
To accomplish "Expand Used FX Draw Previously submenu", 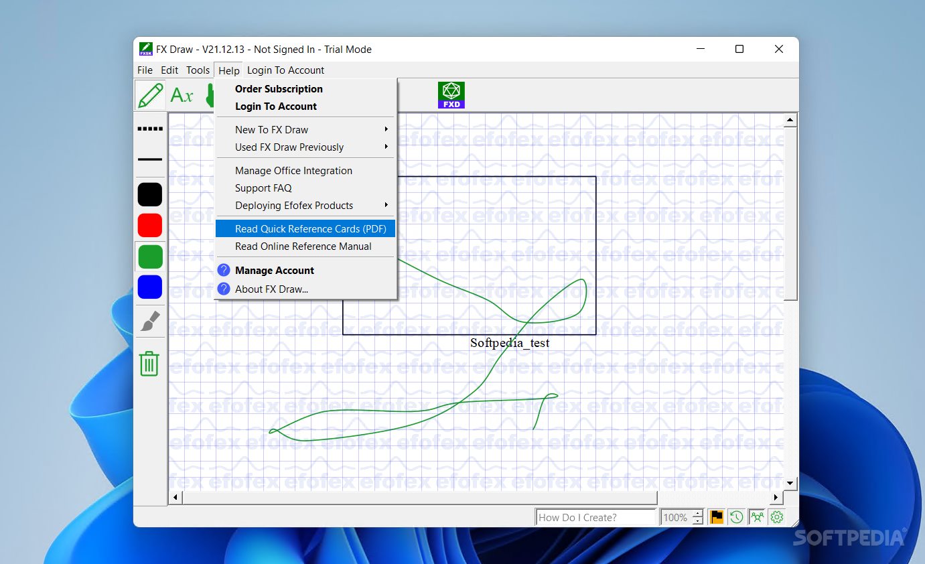I will [306, 147].
